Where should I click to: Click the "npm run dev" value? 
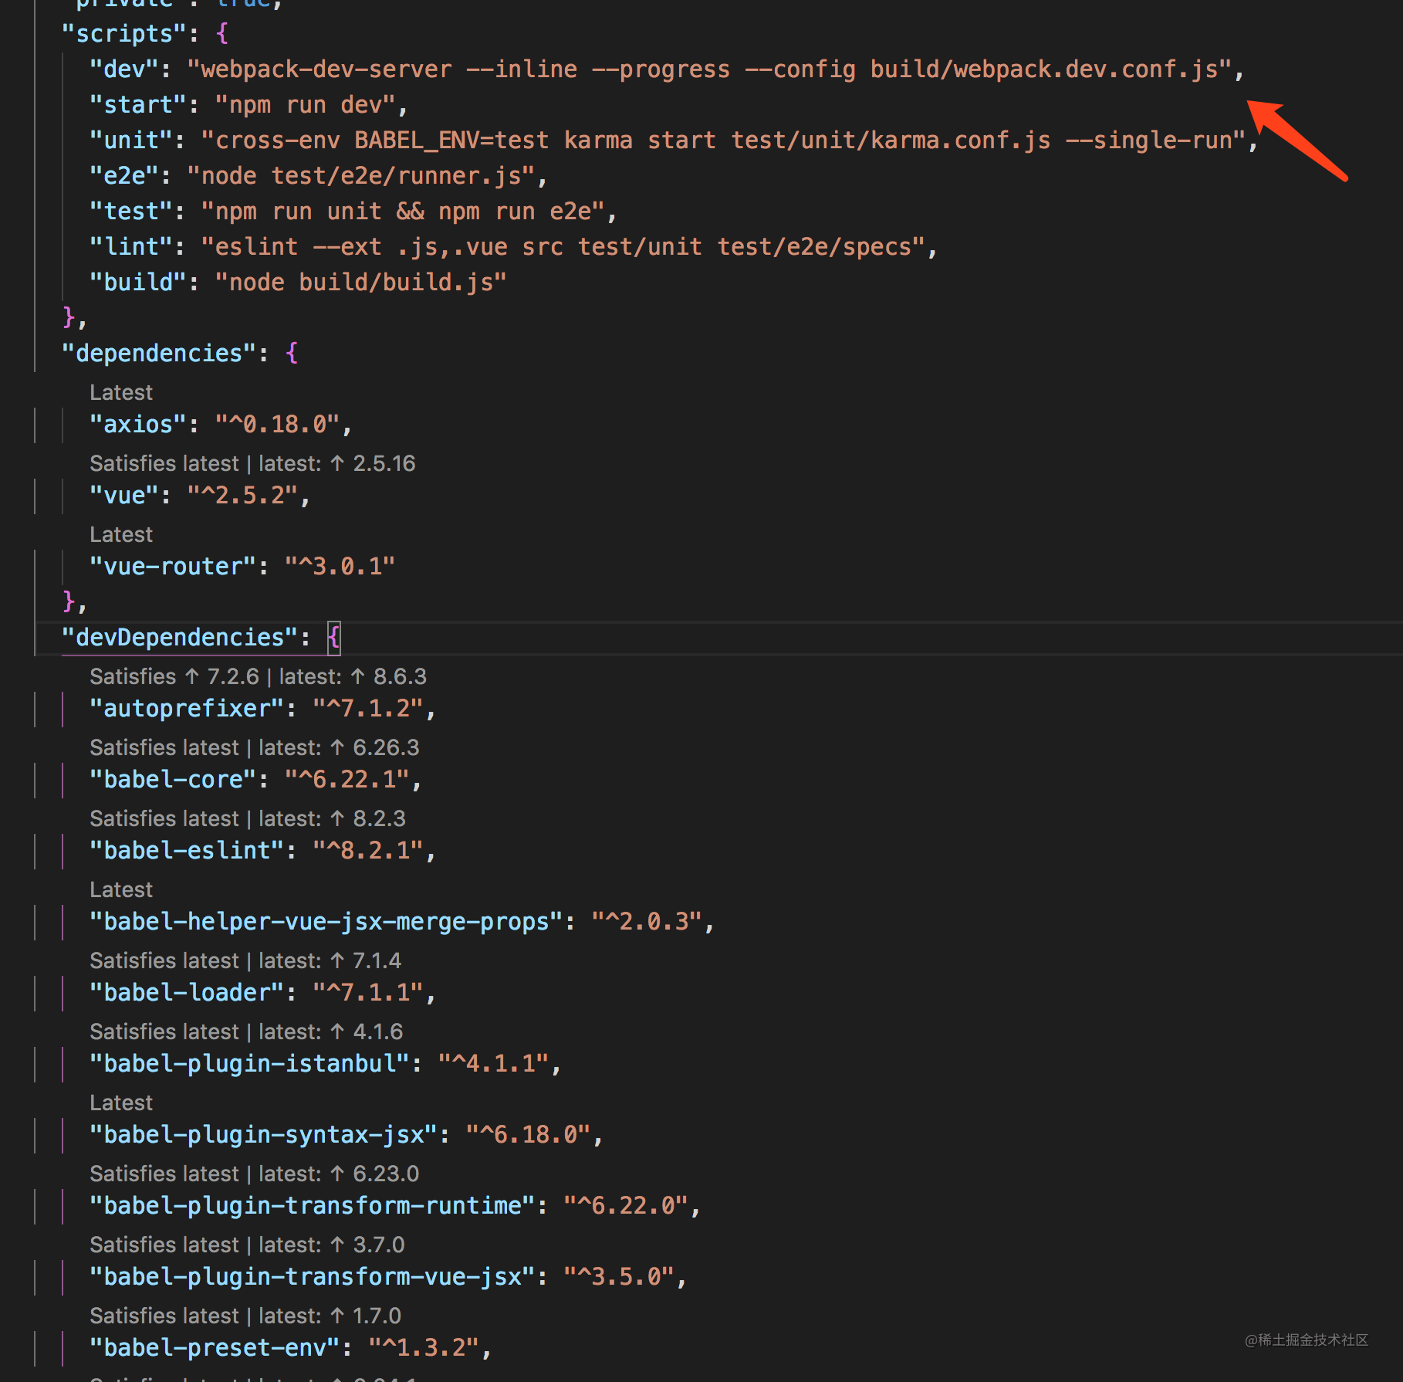pos(306,105)
